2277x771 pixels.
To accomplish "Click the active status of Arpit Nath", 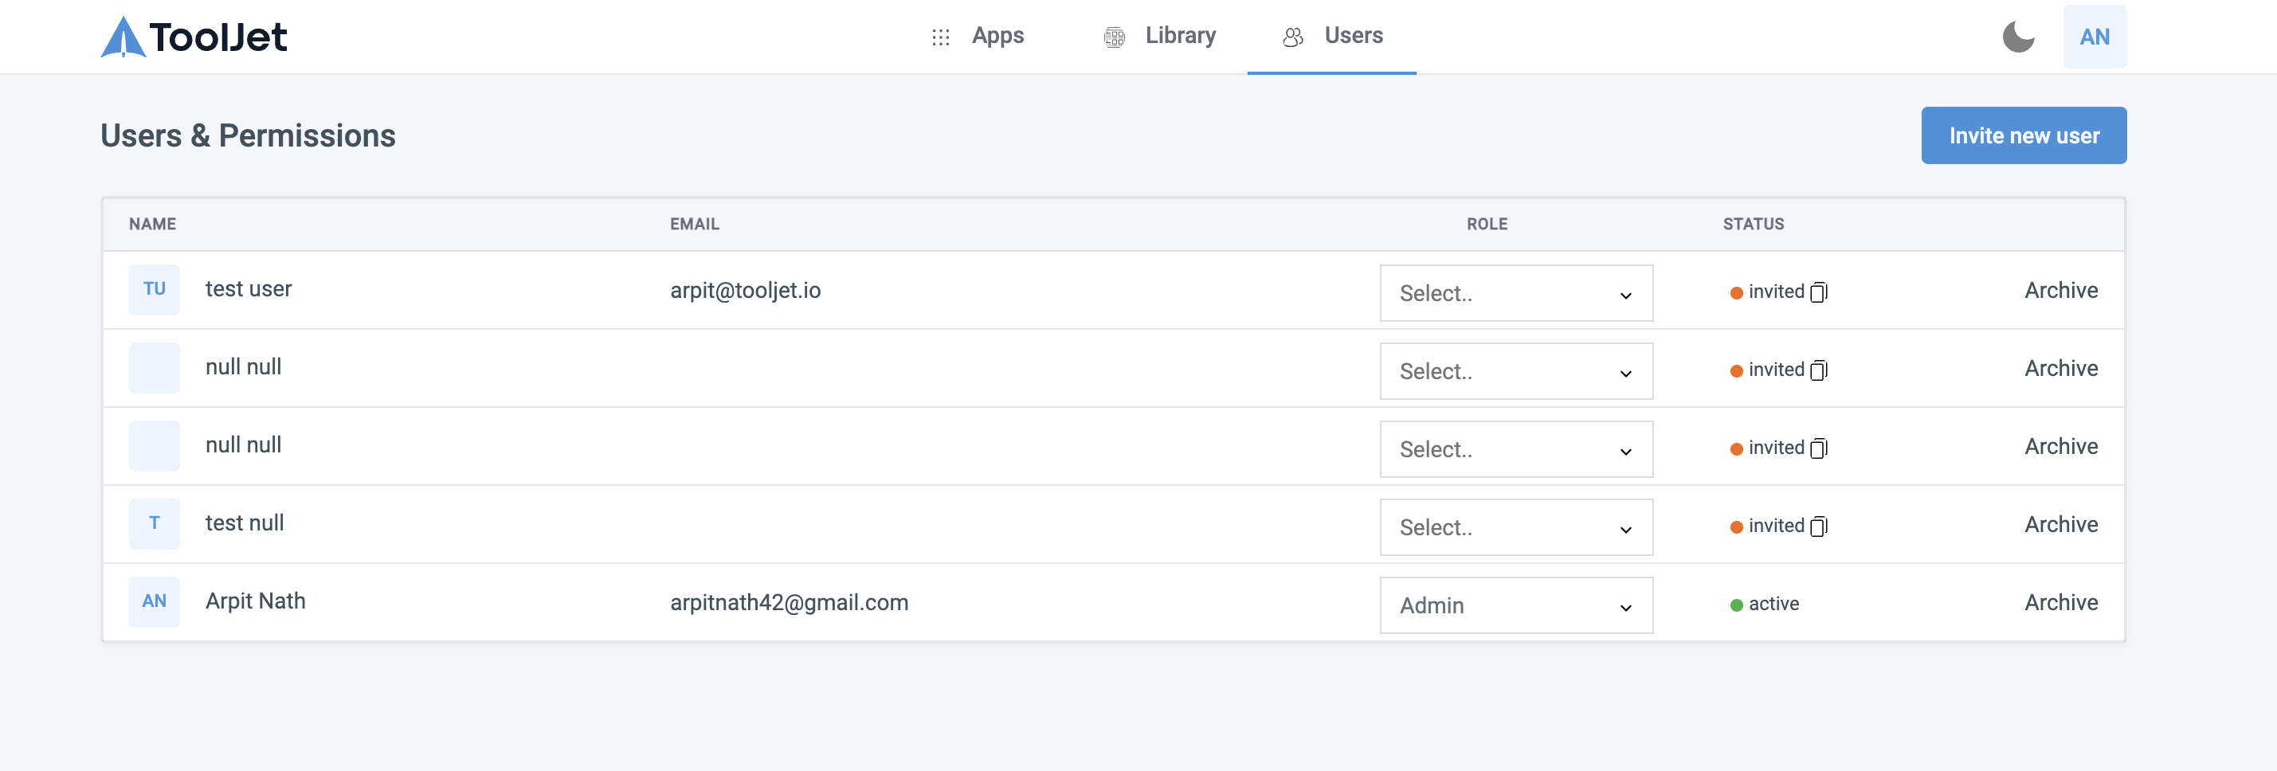I will tap(1765, 604).
